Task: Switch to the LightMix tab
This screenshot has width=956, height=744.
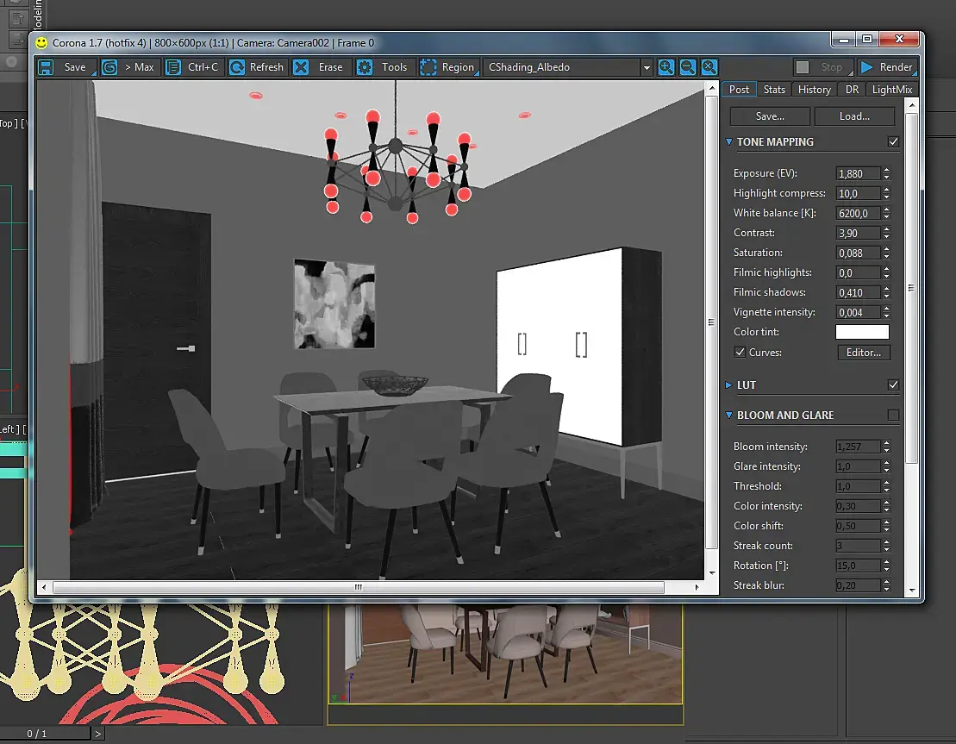Action: click(892, 90)
